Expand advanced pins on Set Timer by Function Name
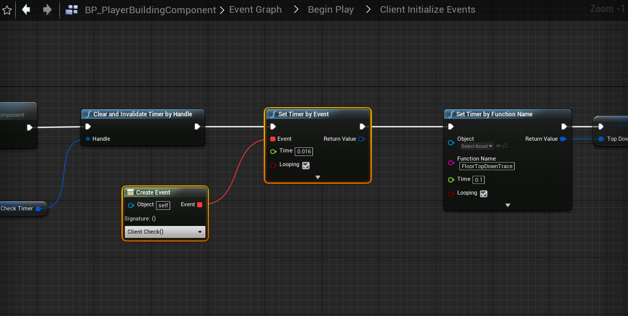Viewport: 628px width, 316px height. tap(508, 205)
